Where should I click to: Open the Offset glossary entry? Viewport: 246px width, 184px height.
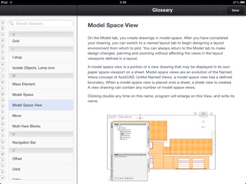41,158
